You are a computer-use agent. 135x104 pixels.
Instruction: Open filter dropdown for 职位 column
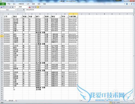point(60,17)
